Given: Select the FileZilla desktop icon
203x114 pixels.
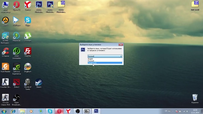Looking at the screenshot, I should (x=28, y=52).
